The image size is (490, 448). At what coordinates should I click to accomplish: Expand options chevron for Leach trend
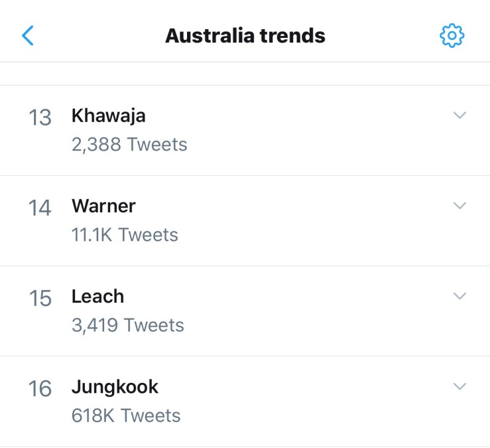(459, 296)
